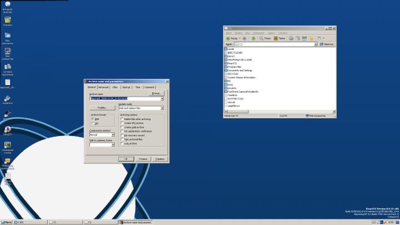The image size is (400, 225).
Task: Open the Update mode dropdown
Action: 162,108
